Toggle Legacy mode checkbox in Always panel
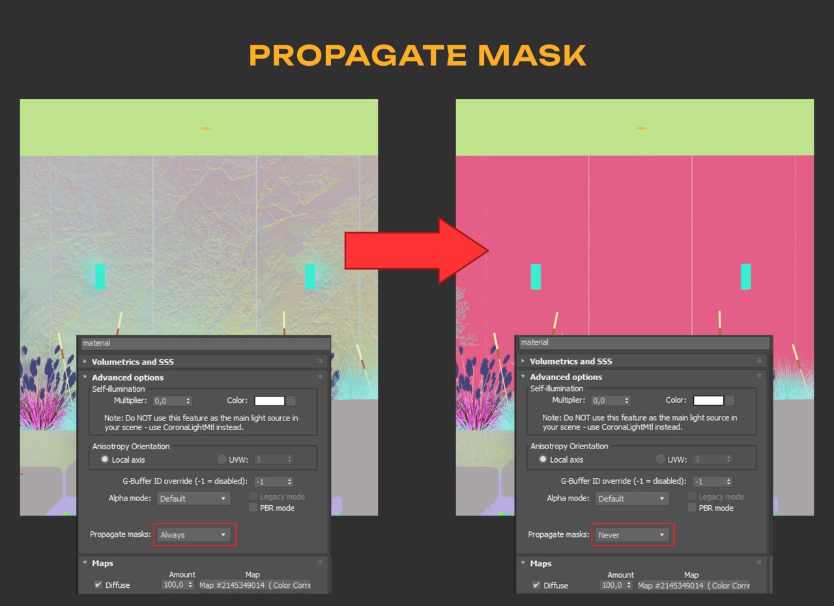 pos(253,497)
